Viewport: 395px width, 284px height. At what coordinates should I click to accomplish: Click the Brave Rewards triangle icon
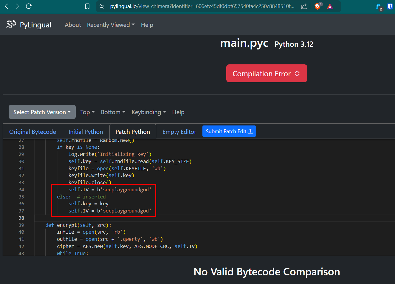pyautogui.click(x=330, y=6)
